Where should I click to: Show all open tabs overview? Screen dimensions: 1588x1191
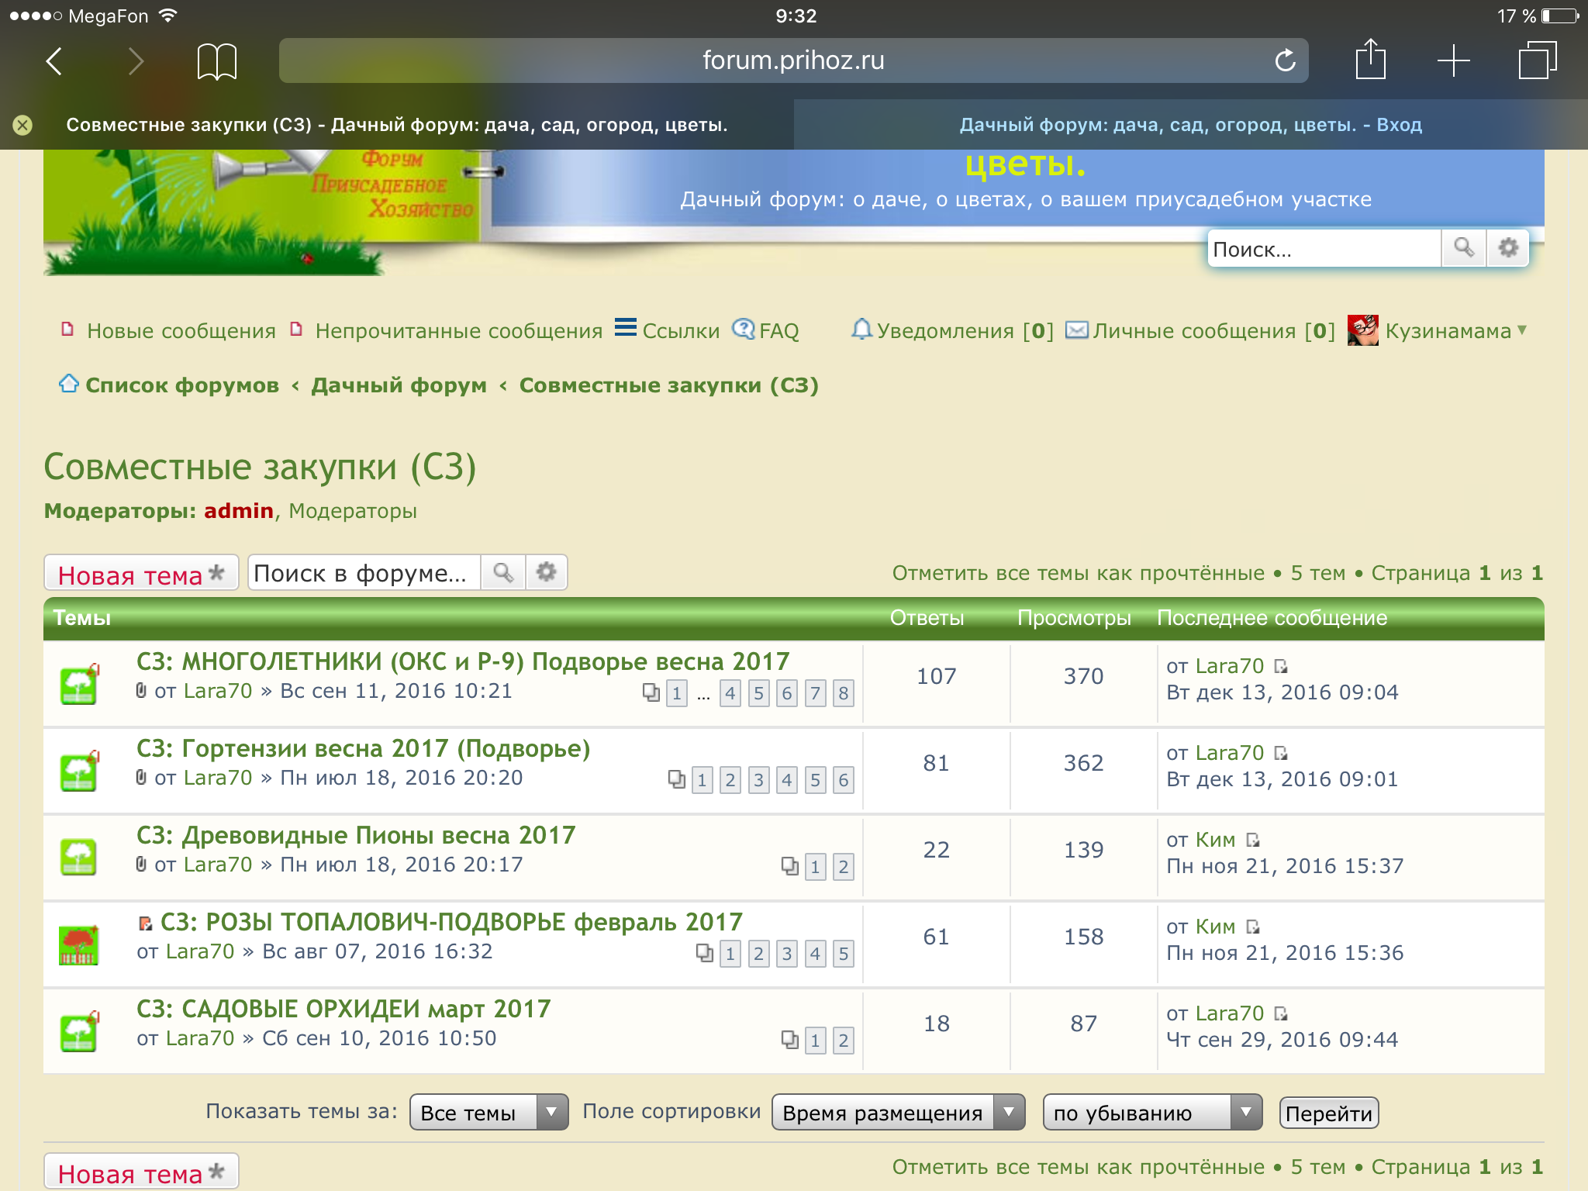click(x=1537, y=60)
